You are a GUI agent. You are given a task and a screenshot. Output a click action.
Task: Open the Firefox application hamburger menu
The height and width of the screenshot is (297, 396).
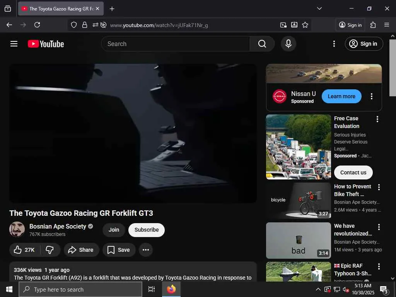click(387, 25)
